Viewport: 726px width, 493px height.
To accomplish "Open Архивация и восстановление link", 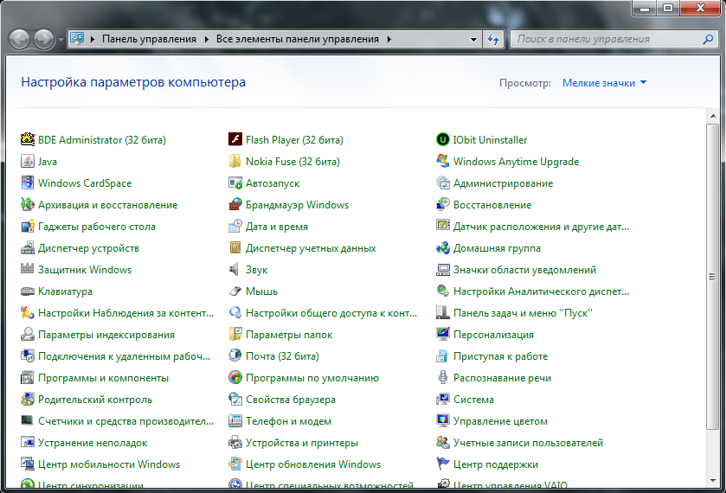I will (108, 205).
